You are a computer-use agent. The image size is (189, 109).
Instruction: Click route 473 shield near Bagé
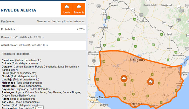pos(170,34)
